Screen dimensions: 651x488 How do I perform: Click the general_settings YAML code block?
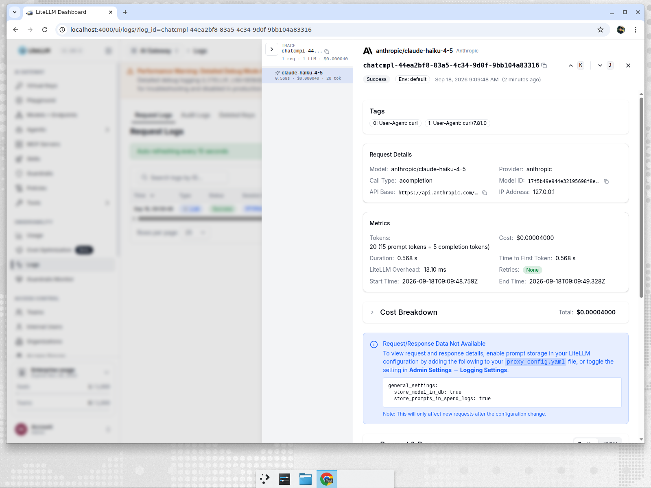502,392
